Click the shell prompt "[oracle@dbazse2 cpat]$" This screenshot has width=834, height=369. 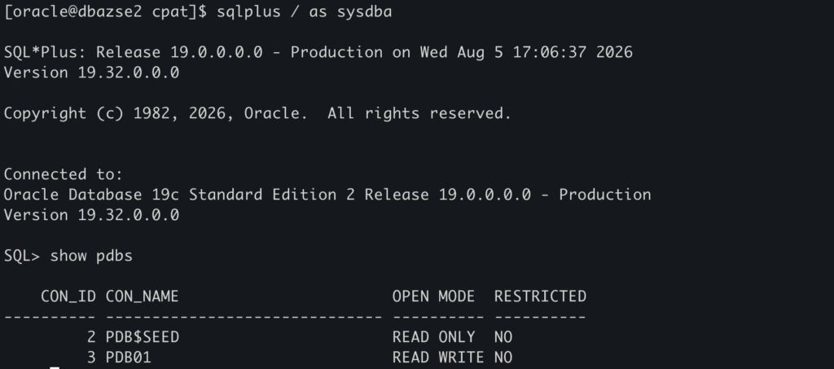pos(105,11)
